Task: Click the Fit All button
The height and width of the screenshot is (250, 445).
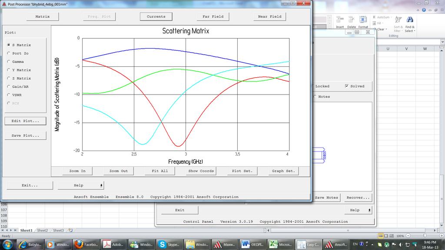Action: (160, 171)
